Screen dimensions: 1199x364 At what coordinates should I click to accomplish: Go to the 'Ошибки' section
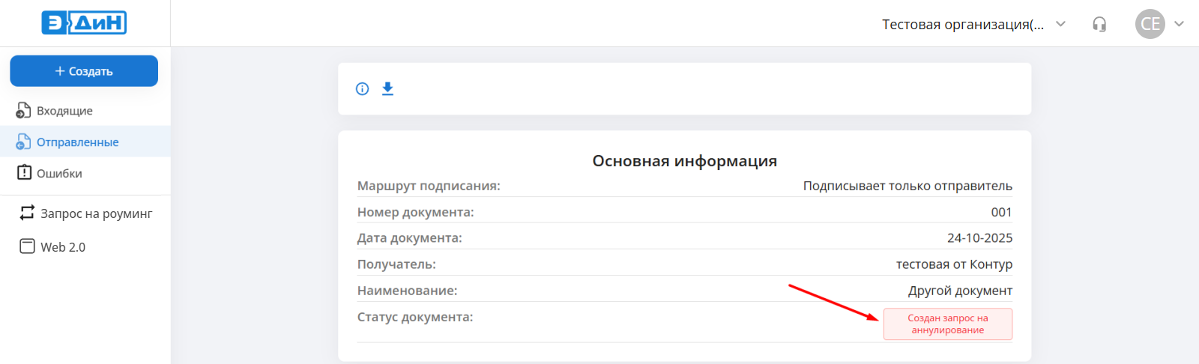[x=60, y=174]
